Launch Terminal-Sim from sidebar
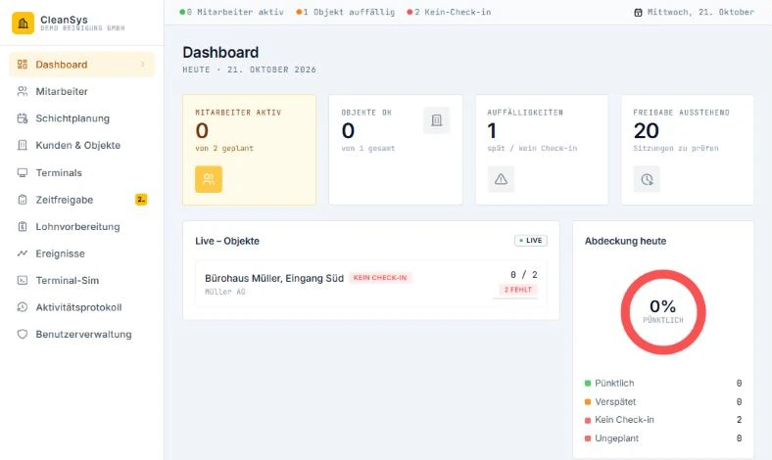772x460 pixels. (x=81, y=281)
